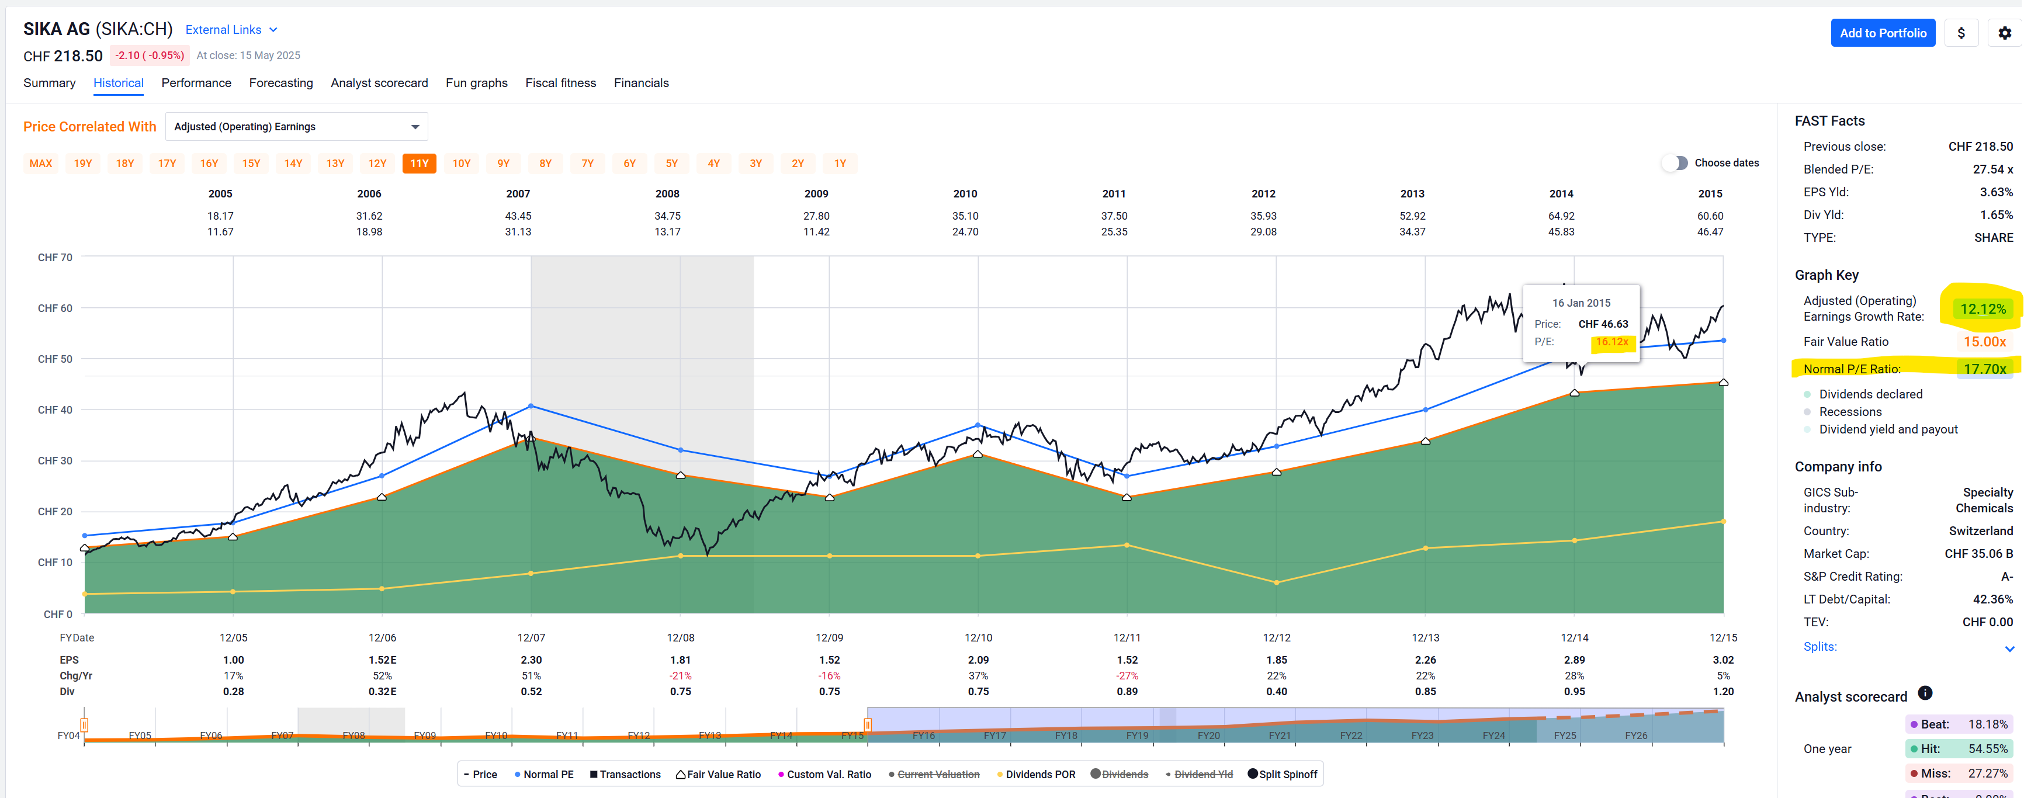Expand the External Links dropdown

231,30
